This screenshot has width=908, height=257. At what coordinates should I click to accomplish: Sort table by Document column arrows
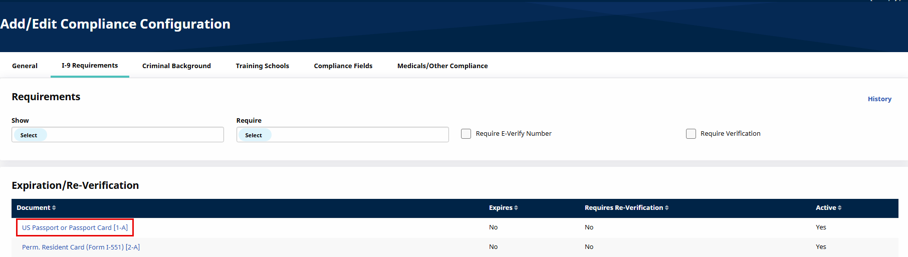coord(54,208)
